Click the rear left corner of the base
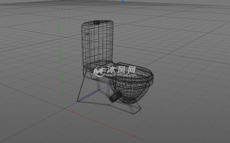Screen dimensions: 230x143 (78, 101)
